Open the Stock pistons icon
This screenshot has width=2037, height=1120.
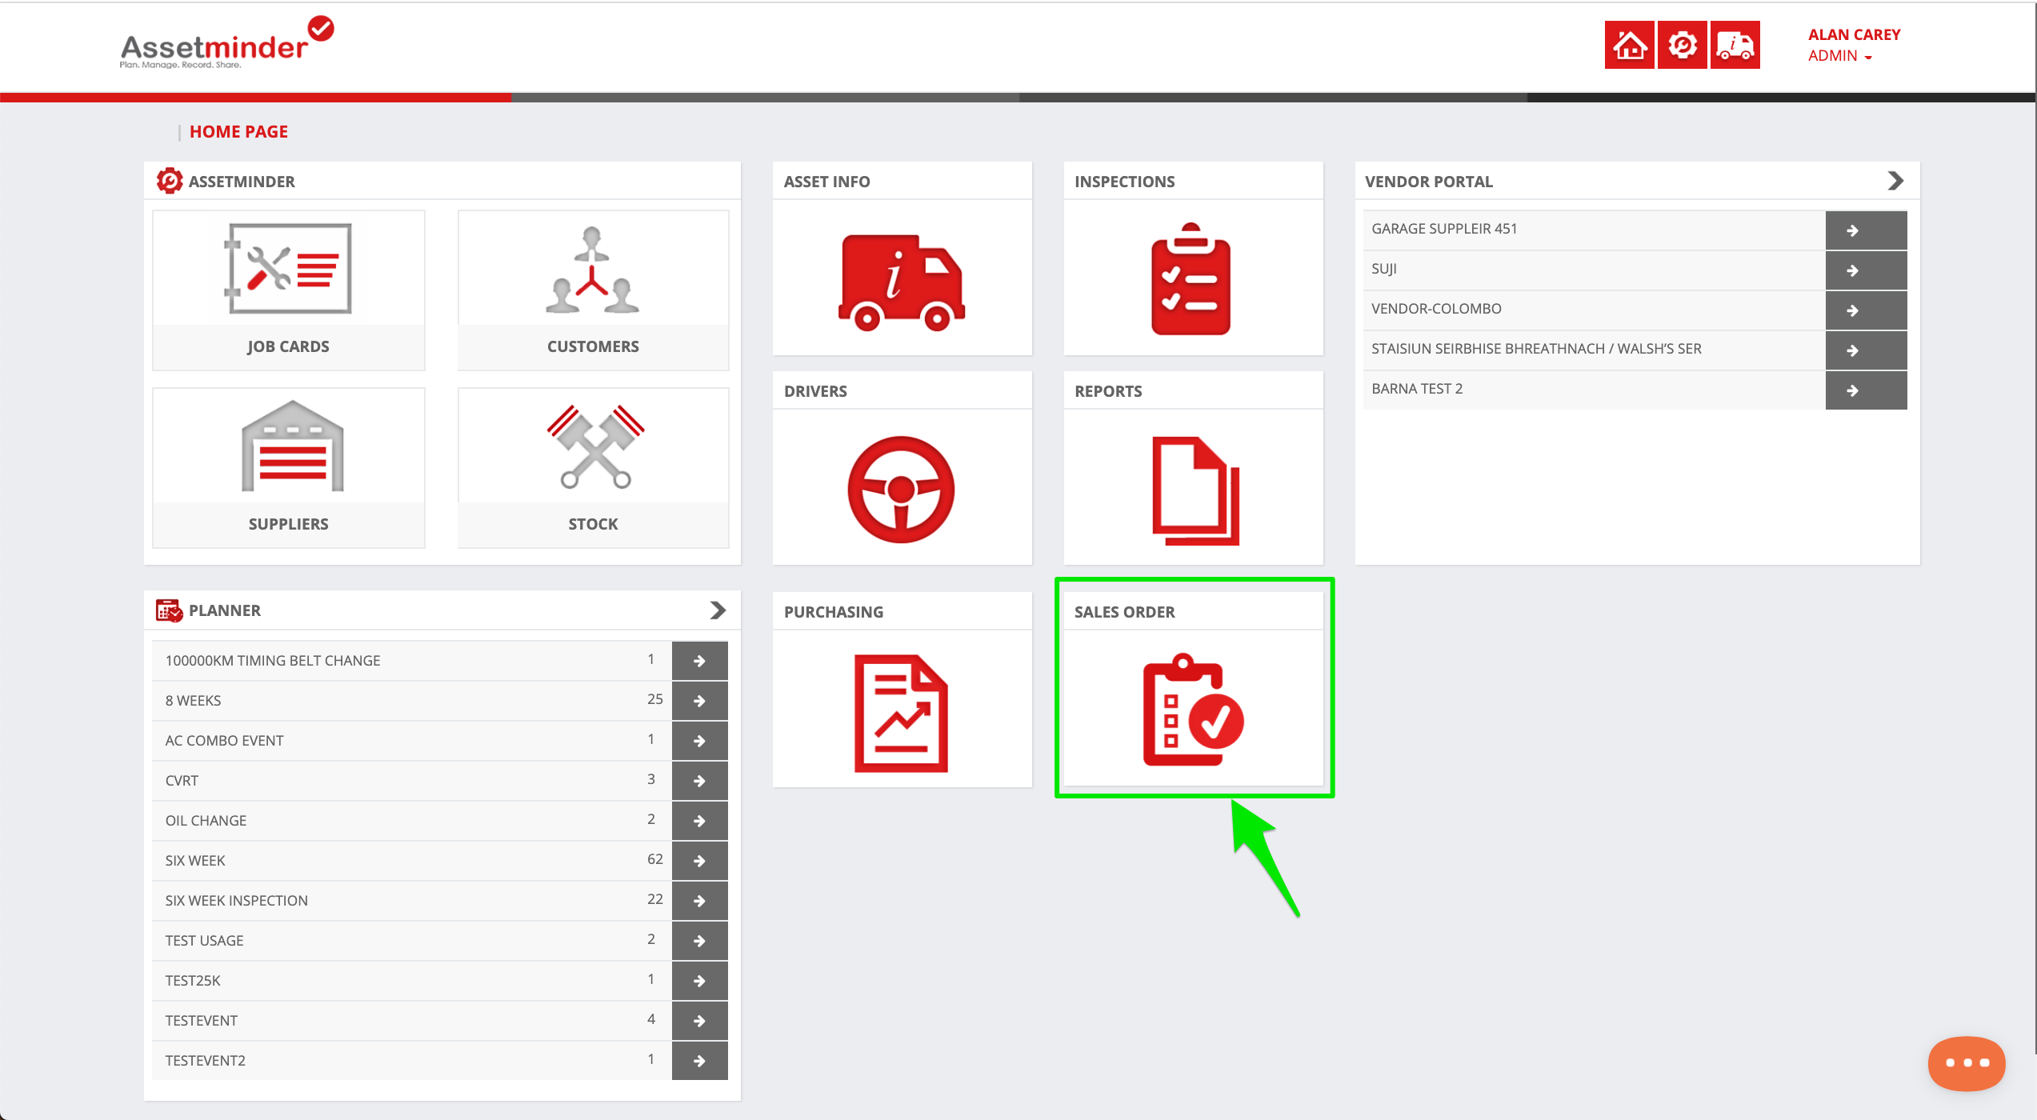(595, 446)
